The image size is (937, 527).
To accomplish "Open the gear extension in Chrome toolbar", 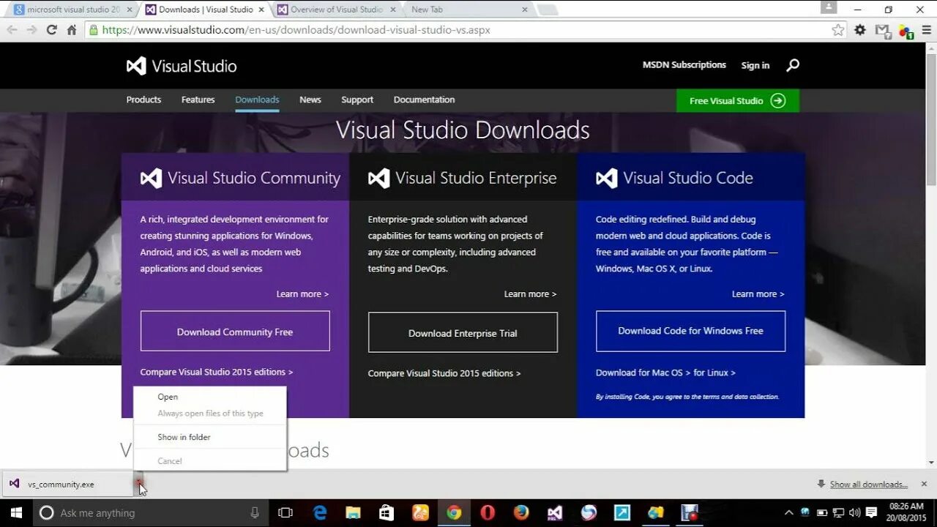I will (x=860, y=30).
